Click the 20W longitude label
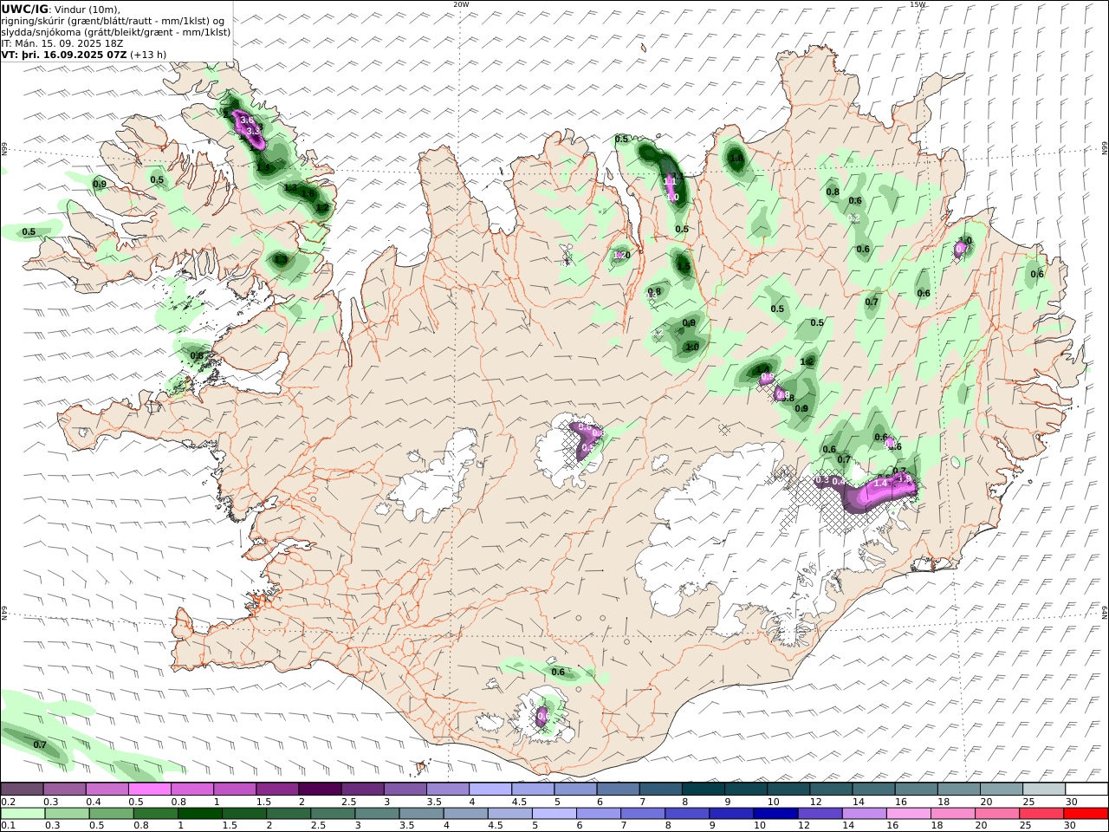 point(461,4)
